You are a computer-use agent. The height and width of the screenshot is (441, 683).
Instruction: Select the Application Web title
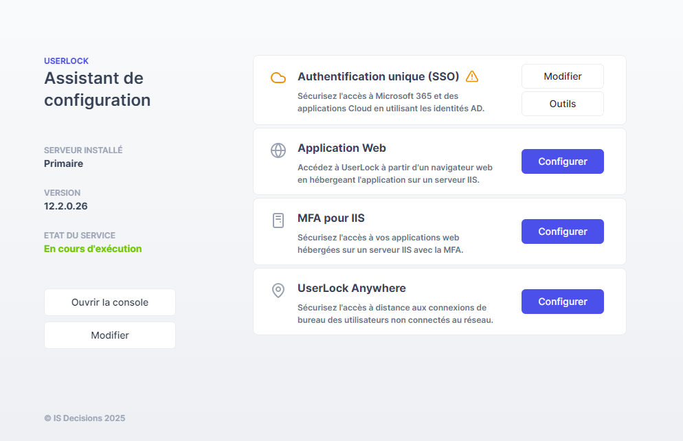pyautogui.click(x=341, y=148)
